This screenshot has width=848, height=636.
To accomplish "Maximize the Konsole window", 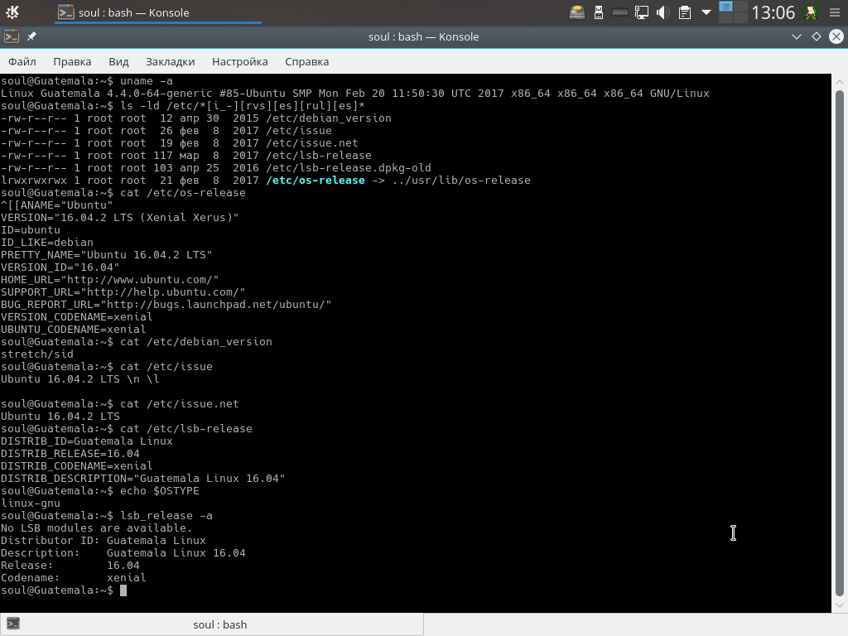I will pos(817,36).
